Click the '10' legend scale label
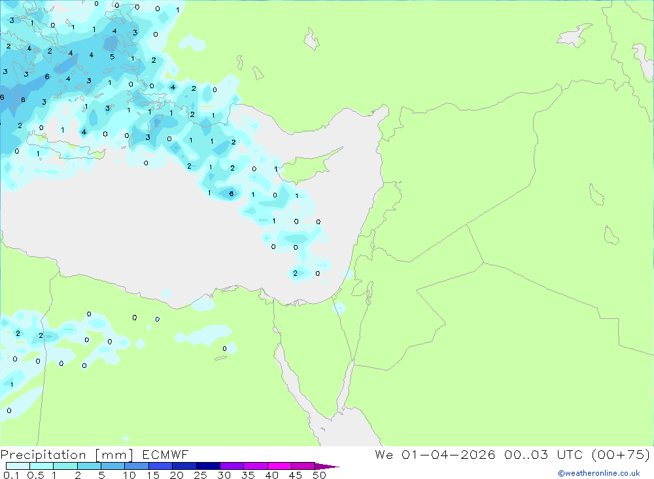The width and height of the screenshot is (654, 479). pyautogui.click(x=129, y=475)
